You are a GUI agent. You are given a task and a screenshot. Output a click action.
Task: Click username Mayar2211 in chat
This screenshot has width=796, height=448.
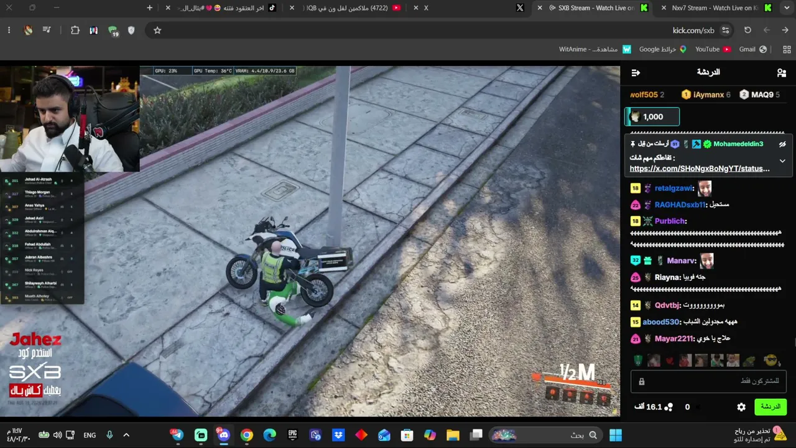tap(674, 339)
